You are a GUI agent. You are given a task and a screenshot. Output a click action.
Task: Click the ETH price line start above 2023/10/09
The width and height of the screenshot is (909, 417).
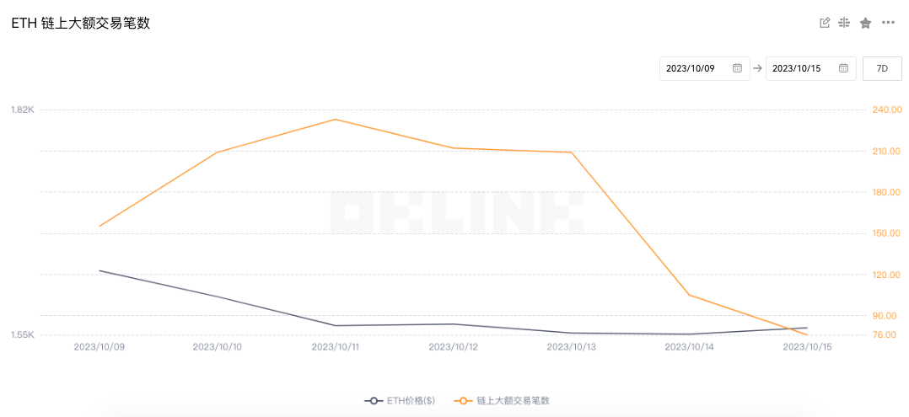100,270
